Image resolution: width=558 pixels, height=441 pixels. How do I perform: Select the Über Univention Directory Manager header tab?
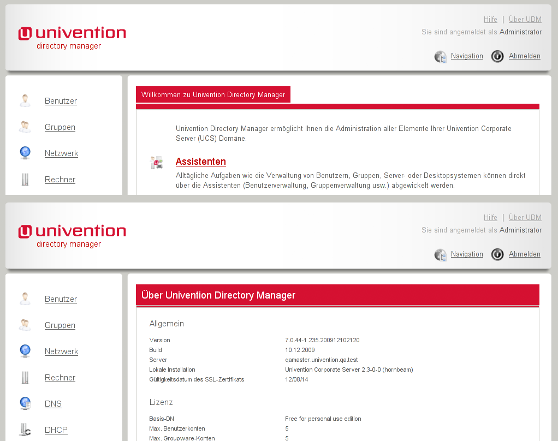click(218, 295)
